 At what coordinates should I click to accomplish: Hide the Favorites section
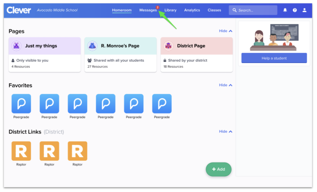click(x=225, y=85)
